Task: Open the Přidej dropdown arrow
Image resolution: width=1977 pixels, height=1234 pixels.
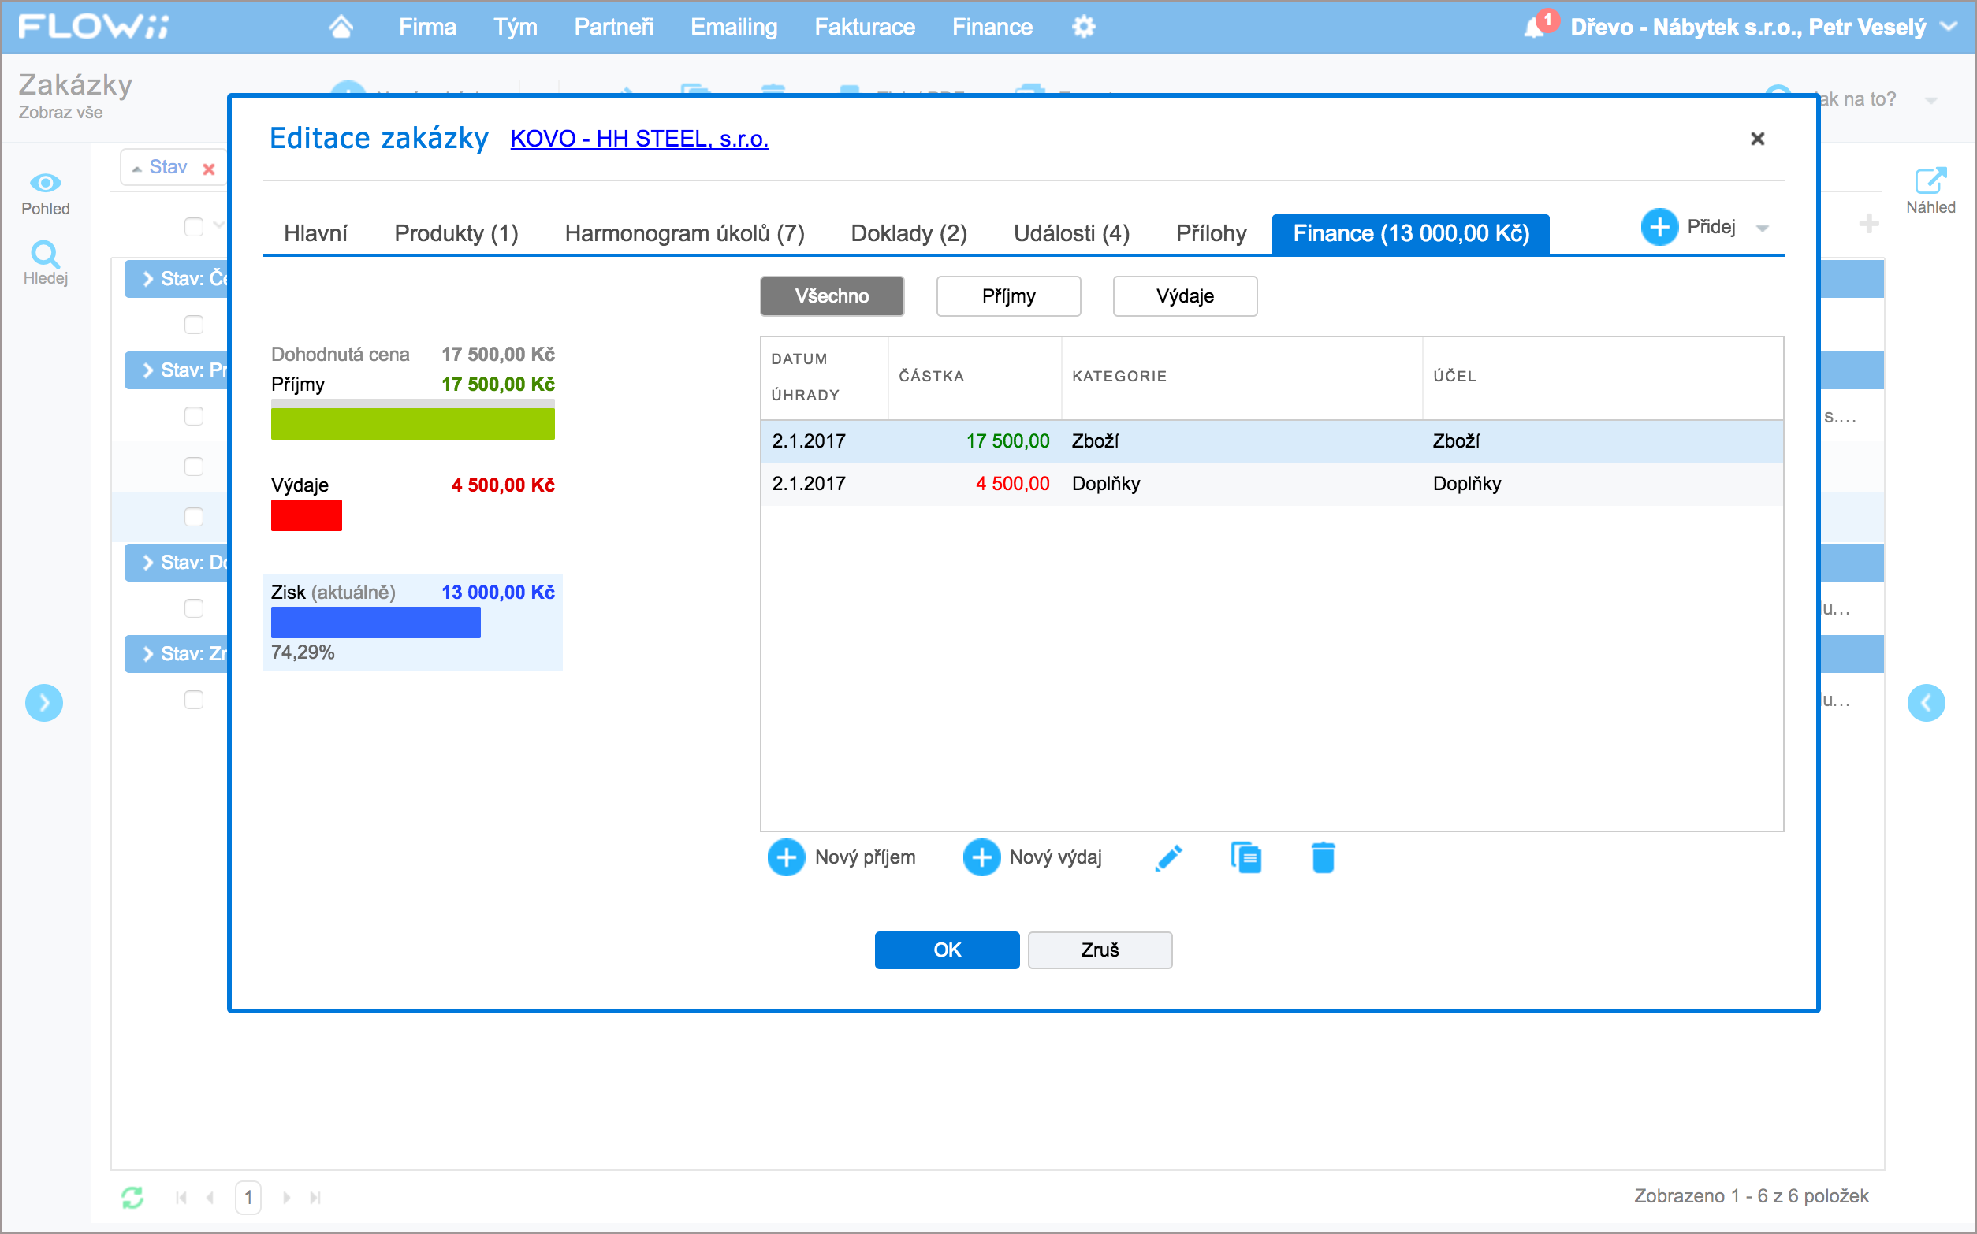Action: [x=1763, y=229]
